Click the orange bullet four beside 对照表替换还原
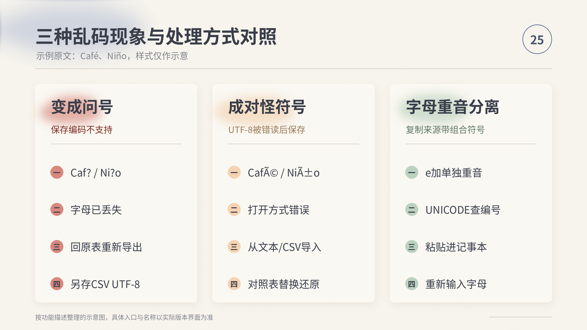The width and height of the screenshot is (587, 330). click(234, 284)
